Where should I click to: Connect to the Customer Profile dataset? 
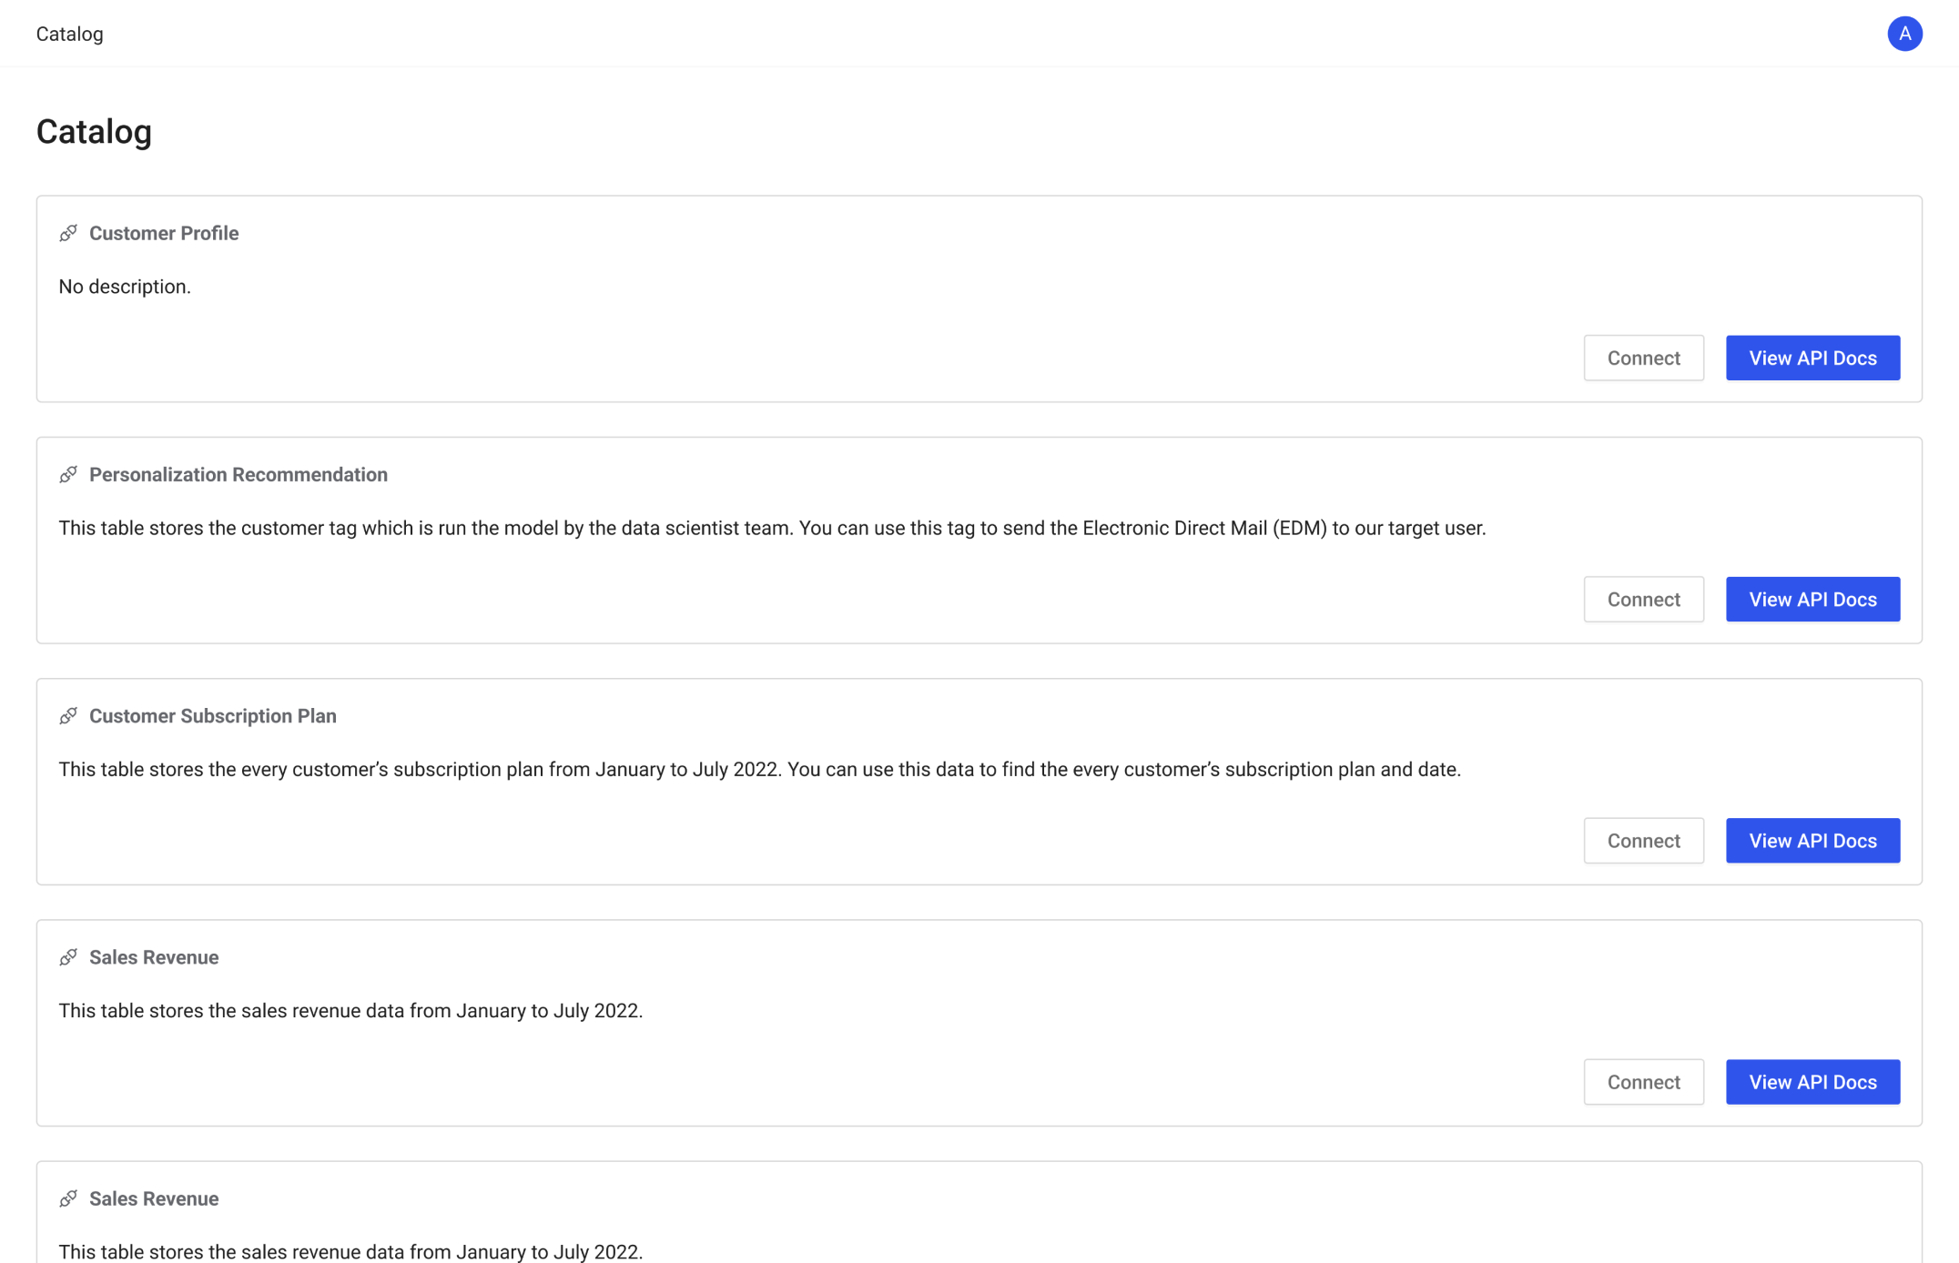(x=1643, y=358)
